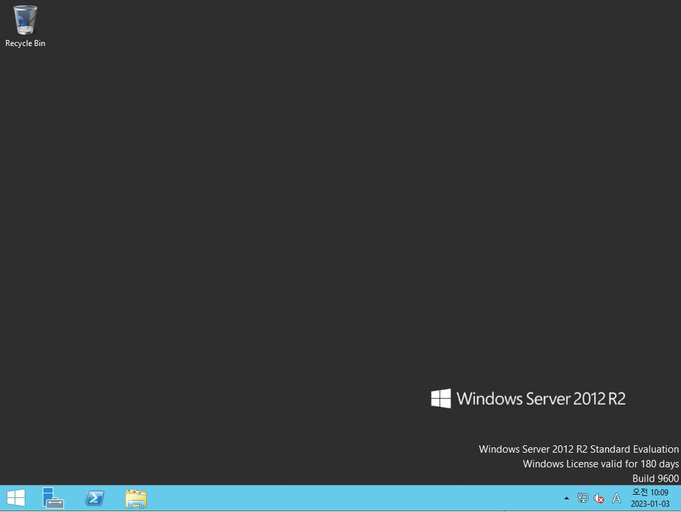Open File Explorer from the taskbar
Viewport: 681px width, 512px height.
point(136,498)
